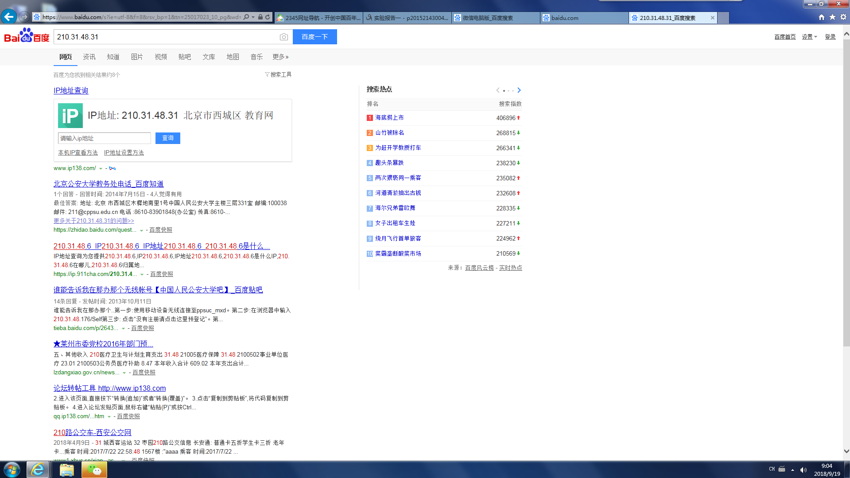Close the 210.31.48.31 search tab
Screen dimensions: 850x478
point(712,18)
